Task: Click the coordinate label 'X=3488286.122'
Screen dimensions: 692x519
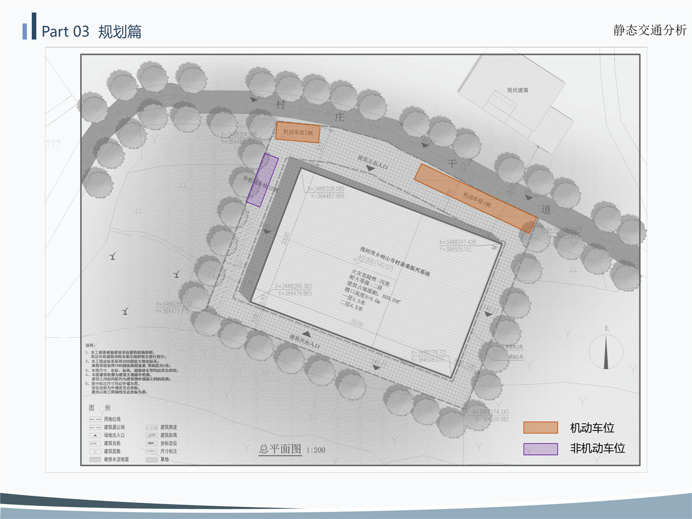Action: (x=174, y=304)
